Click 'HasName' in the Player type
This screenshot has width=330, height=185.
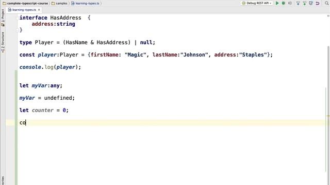coord(77,42)
